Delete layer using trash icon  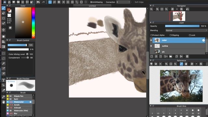tap(187, 57)
